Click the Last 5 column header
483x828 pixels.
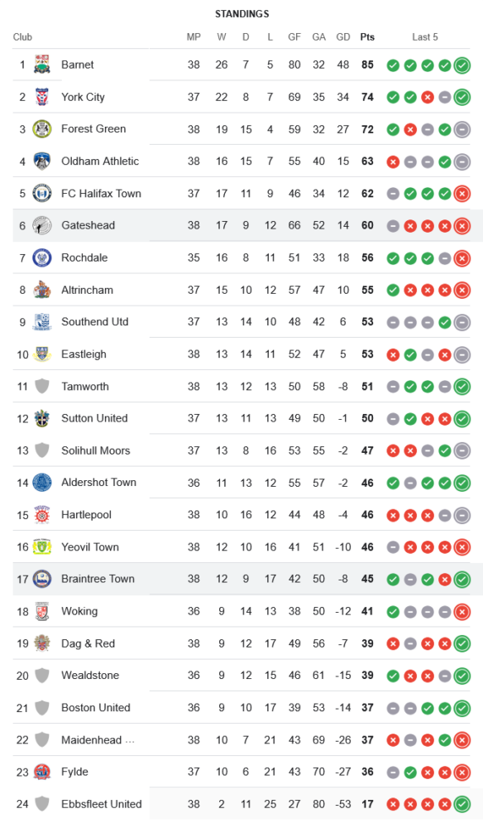coord(425,37)
